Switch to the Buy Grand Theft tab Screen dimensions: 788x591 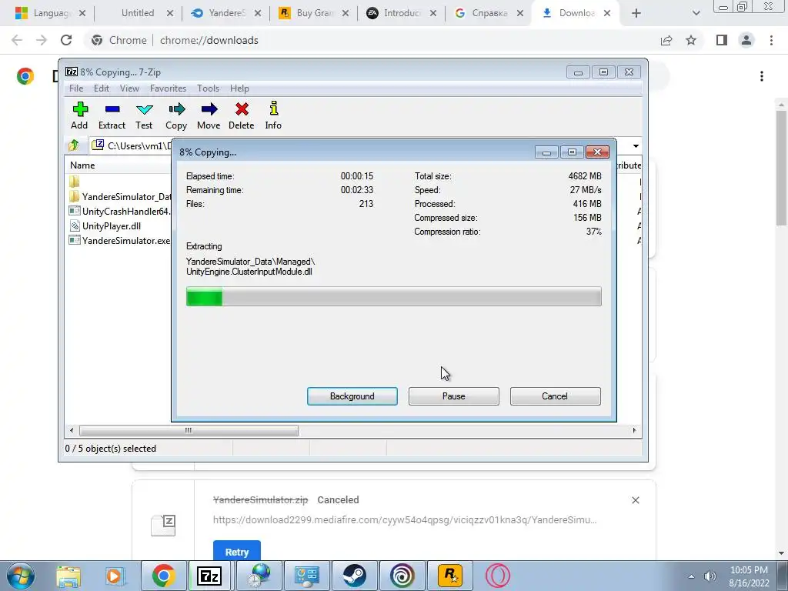coord(315,13)
